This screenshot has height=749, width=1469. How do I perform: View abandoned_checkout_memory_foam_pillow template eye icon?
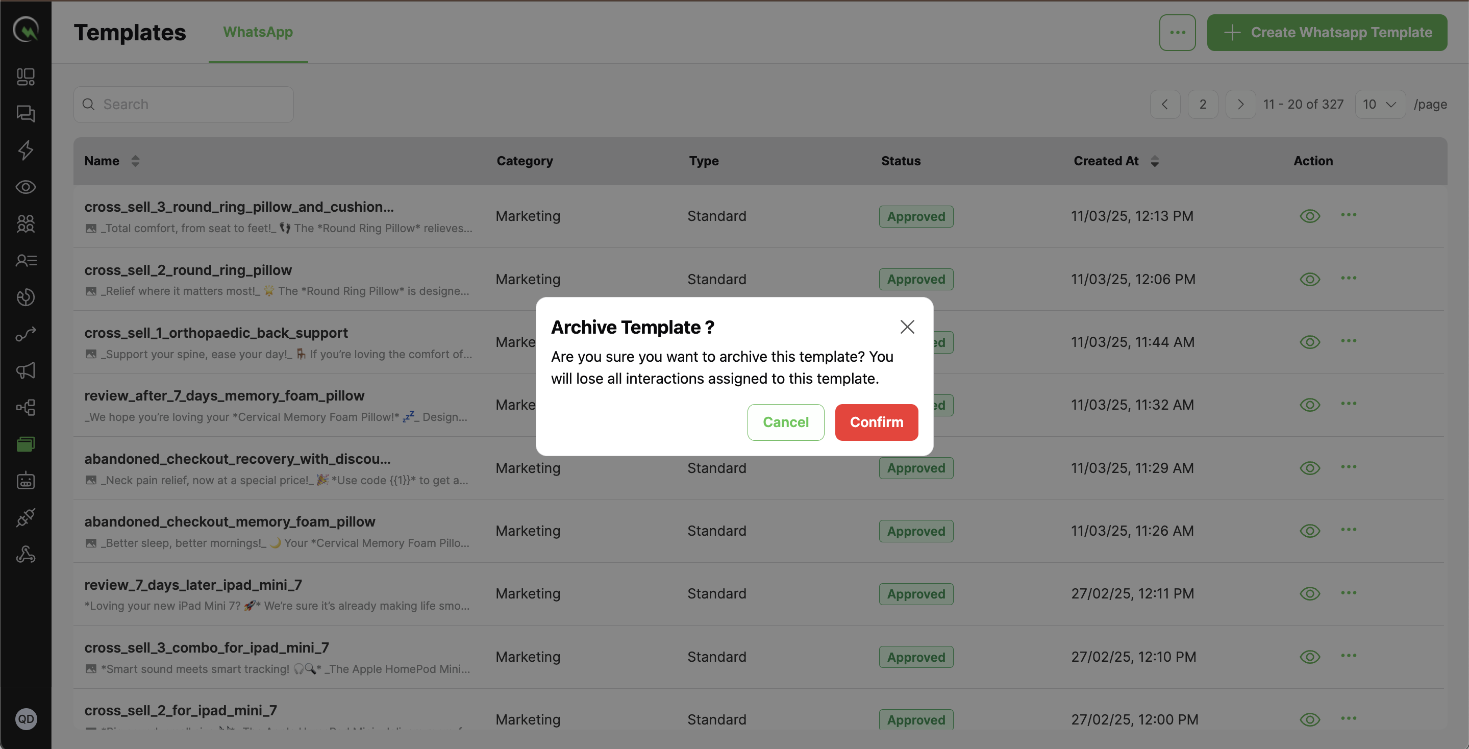point(1310,531)
